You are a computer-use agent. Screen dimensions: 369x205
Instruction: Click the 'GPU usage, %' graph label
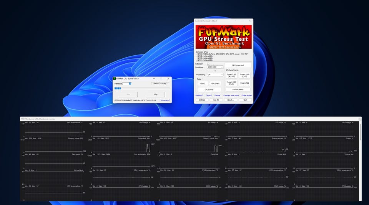coord(145,122)
